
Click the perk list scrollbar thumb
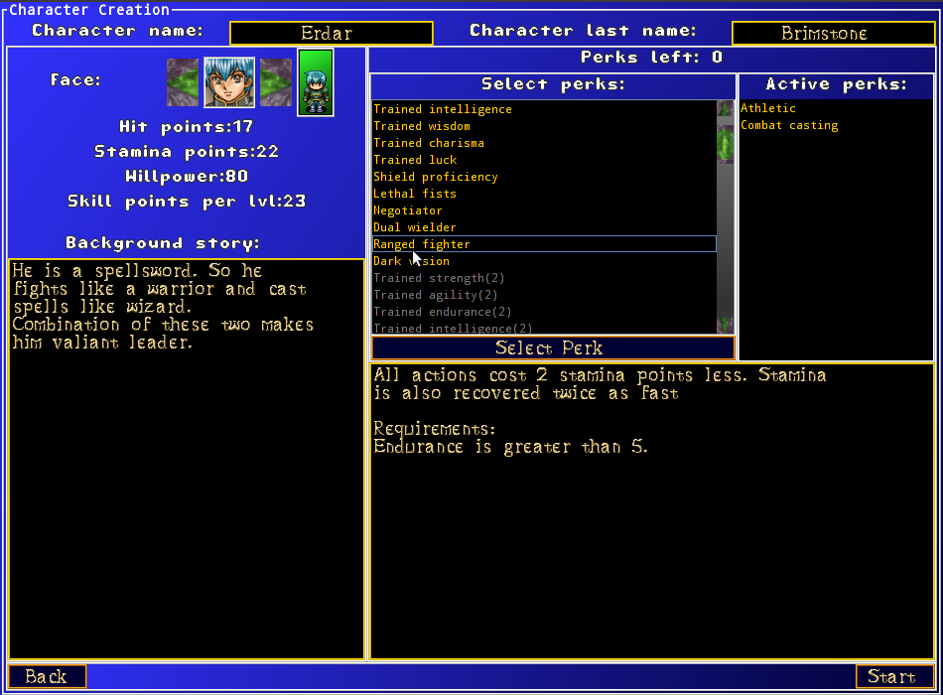click(726, 145)
